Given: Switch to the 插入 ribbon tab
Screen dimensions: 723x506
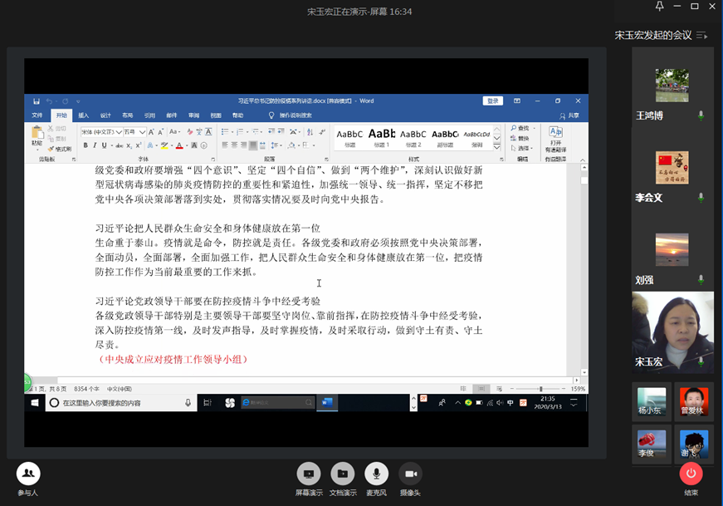Looking at the screenshot, I should (83, 115).
